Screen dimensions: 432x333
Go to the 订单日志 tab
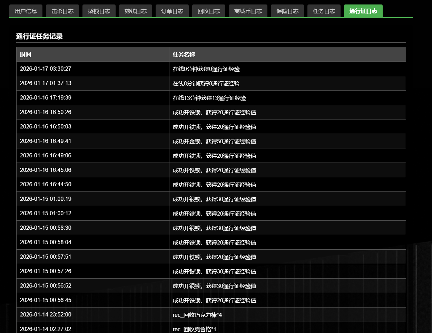pos(172,11)
